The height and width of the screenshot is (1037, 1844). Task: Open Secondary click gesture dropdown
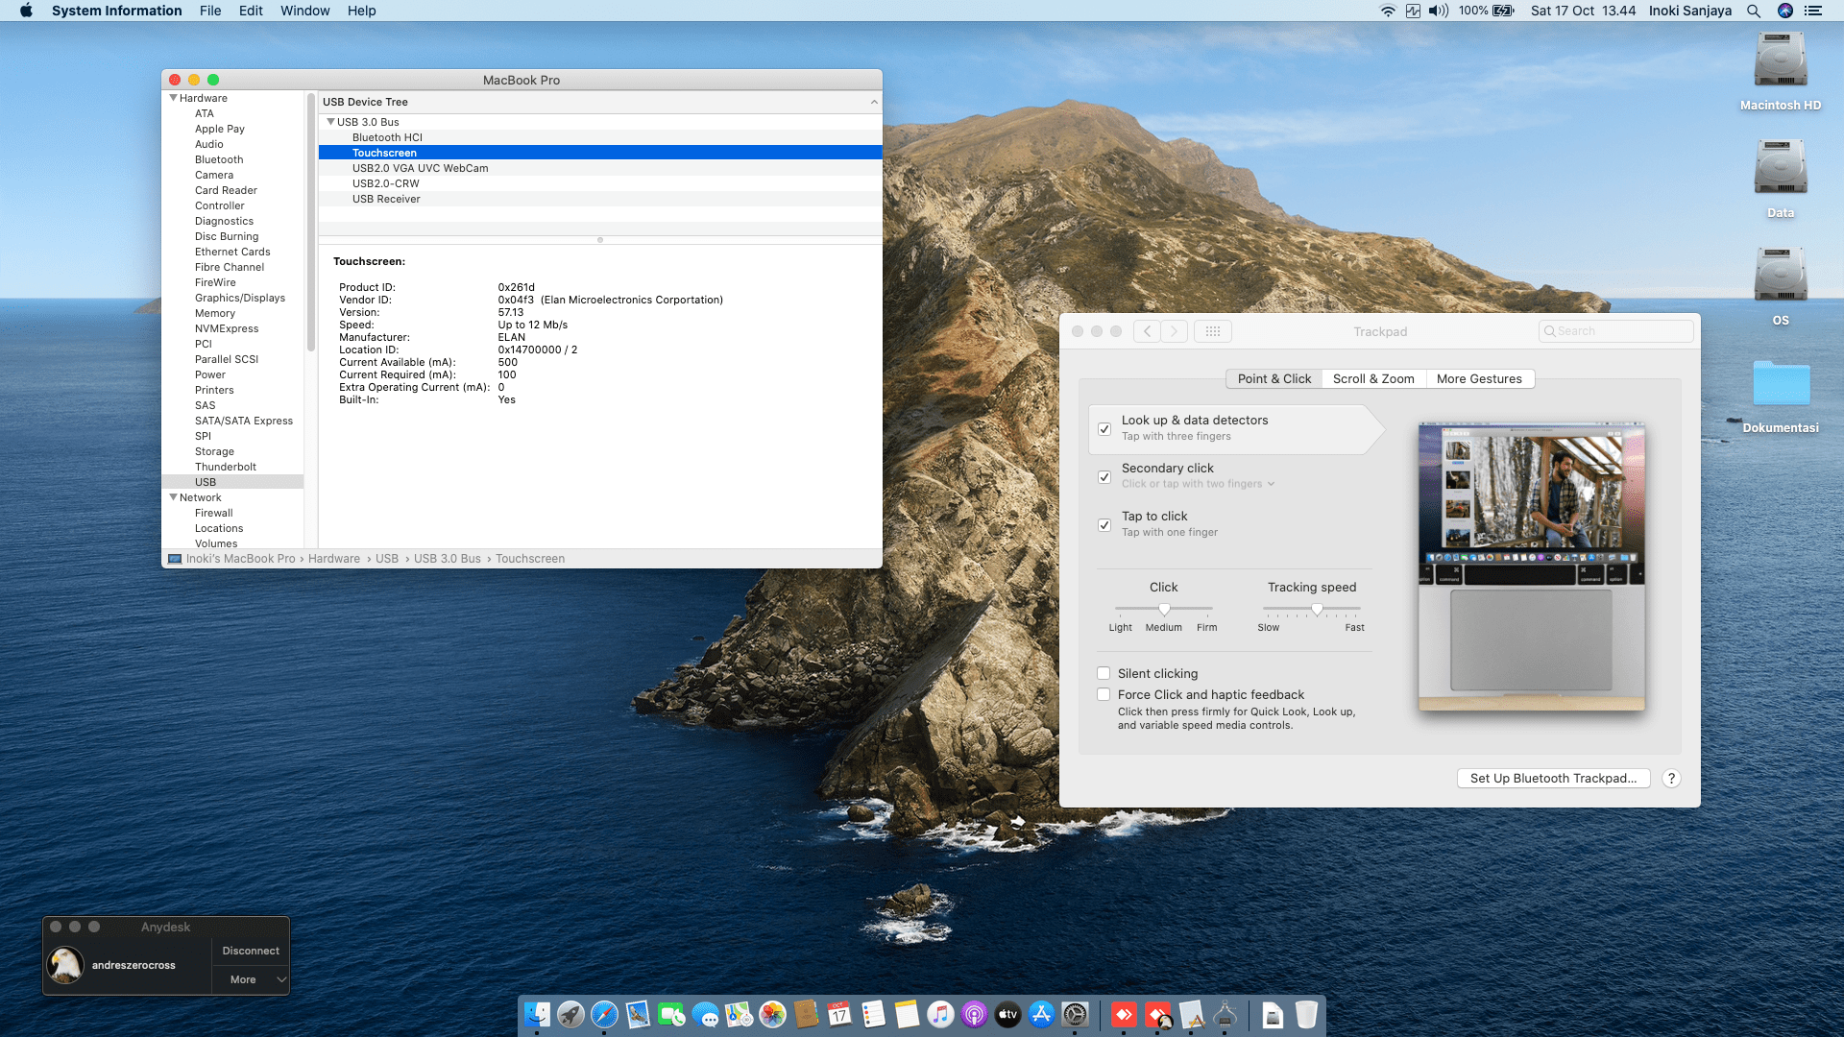point(1199,484)
